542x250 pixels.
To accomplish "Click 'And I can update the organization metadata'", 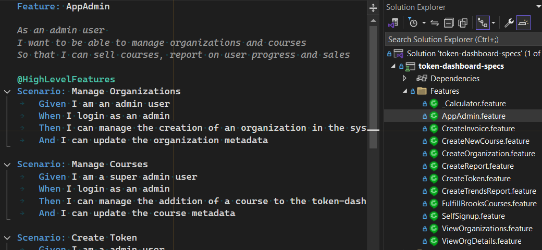I will [x=153, y=140].
